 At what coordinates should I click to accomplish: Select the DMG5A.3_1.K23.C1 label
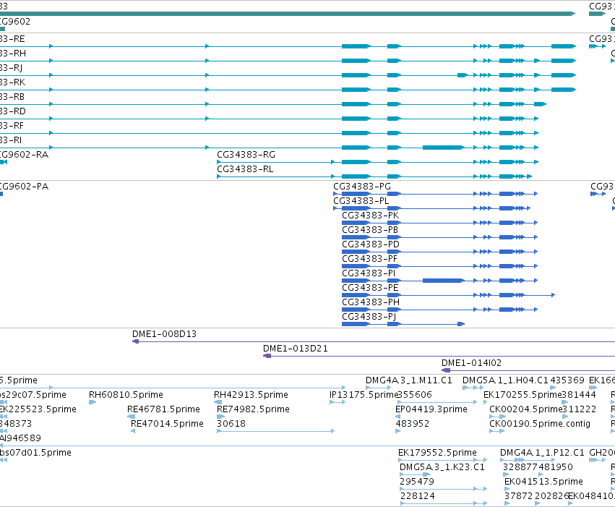tap(442, 467)
